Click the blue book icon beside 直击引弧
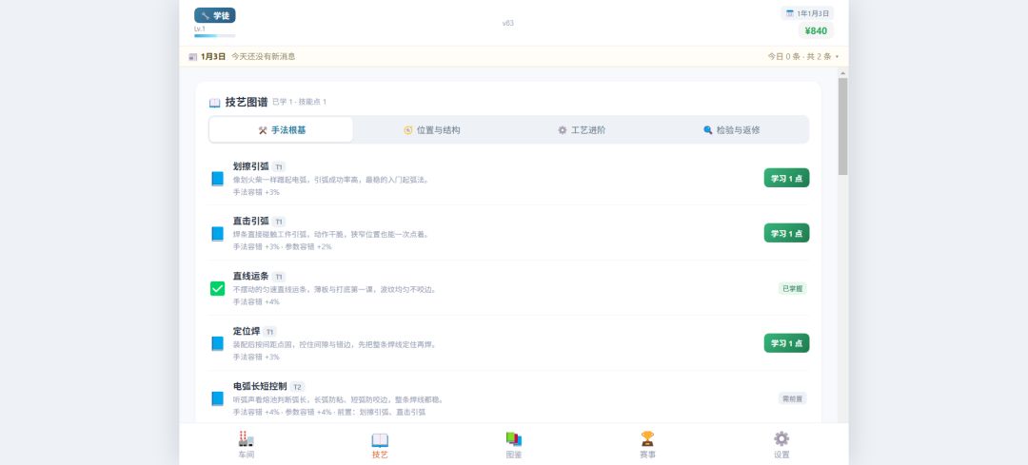 (218, 233)
